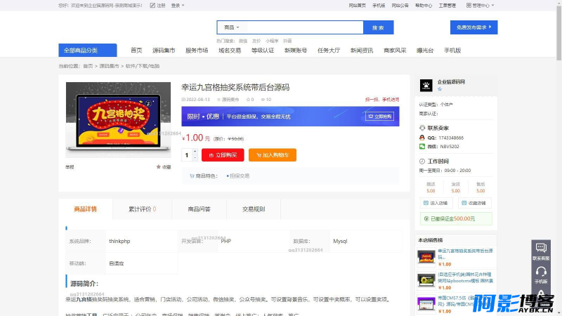Image resolution: width=562 pixels, height=316 pixels.
Task: Click 扫一扫,手机访问 link
Action: tap(382, 100)
